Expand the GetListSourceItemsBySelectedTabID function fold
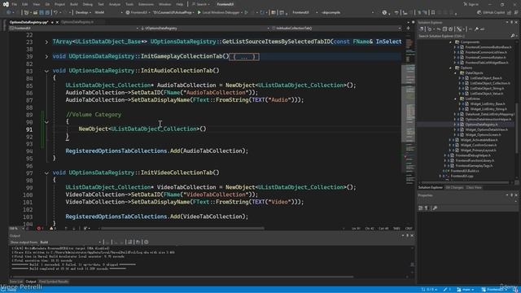The width and height of the screenshot is (521, 293). click(46, 42)
